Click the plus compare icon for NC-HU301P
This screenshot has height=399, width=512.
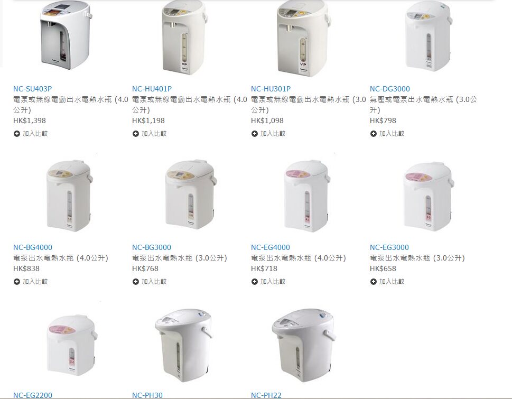coord(254,134)
